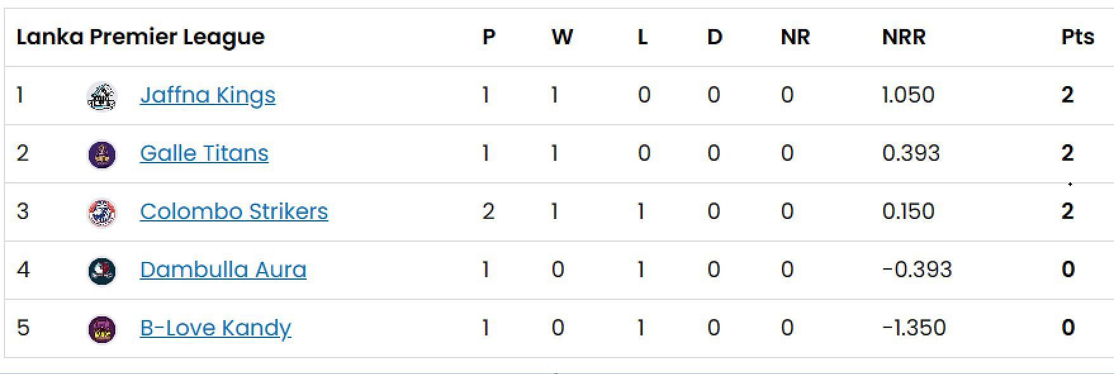Viewport: 1114px width, 374px height.
Task: Open the Galle Titans team link
Action: coord(204,153)
